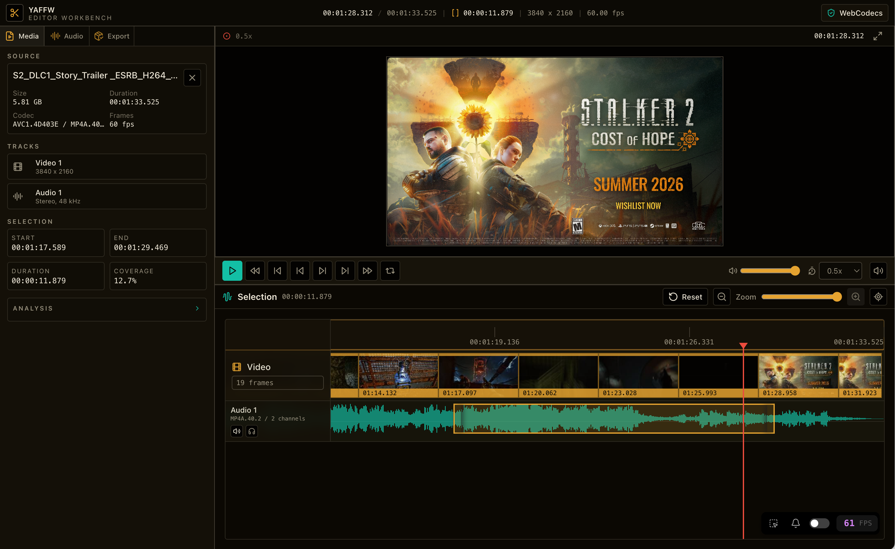Edit the selection START time field
This screenshot has width=895, height=549.
click(55, 243)
